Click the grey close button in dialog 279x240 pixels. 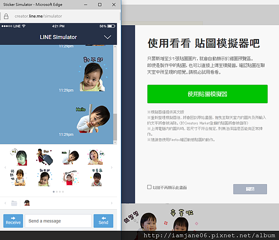(x=250, y=189)
